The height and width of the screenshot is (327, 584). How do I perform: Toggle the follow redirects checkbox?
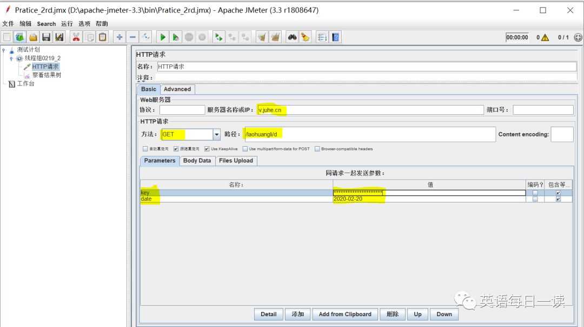pyautogui.click(x=176, y=149)
